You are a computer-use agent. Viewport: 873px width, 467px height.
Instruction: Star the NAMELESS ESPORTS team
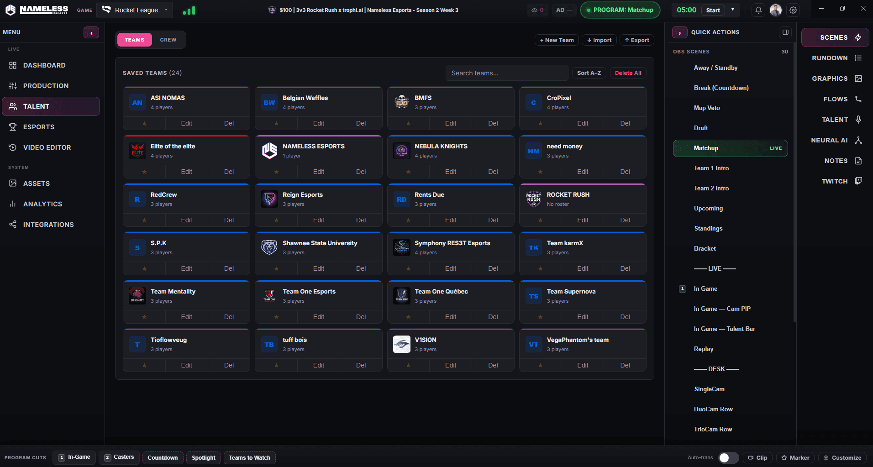[276, 172]
